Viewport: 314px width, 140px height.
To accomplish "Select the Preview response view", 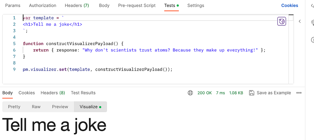I will [x=60, y=107].
